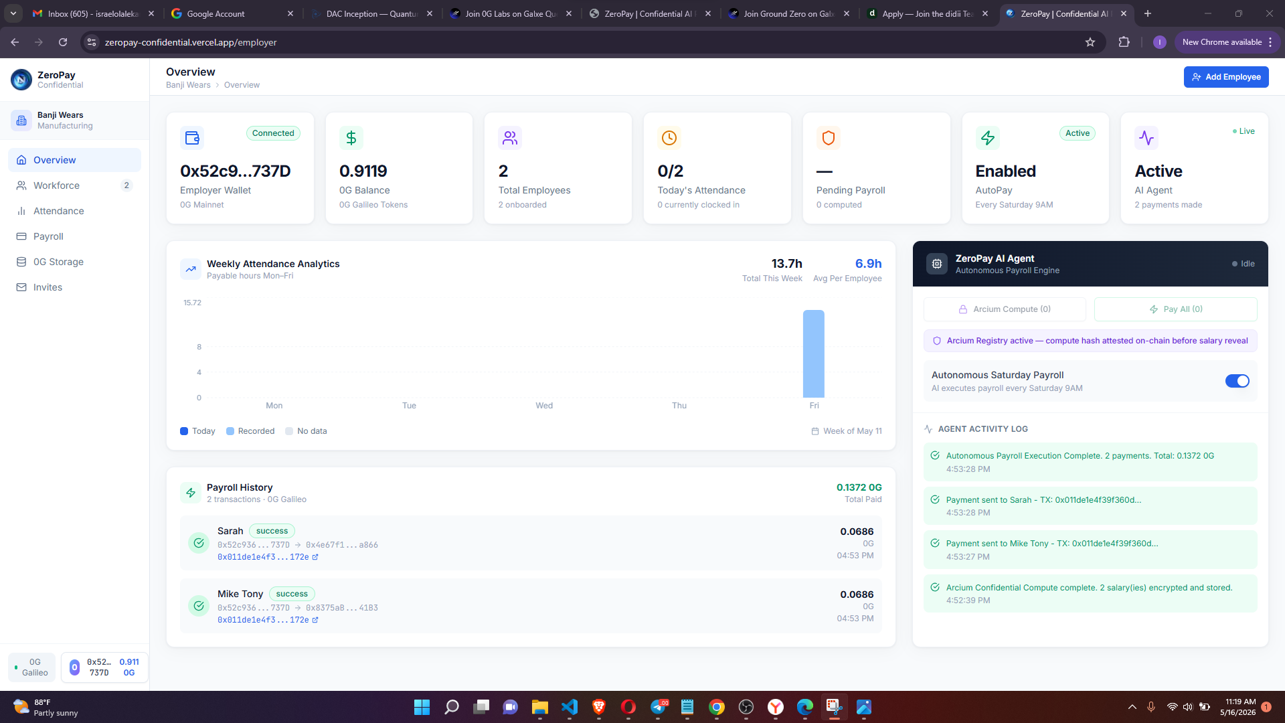Switch to the Google Account tab

click(231, 13)
